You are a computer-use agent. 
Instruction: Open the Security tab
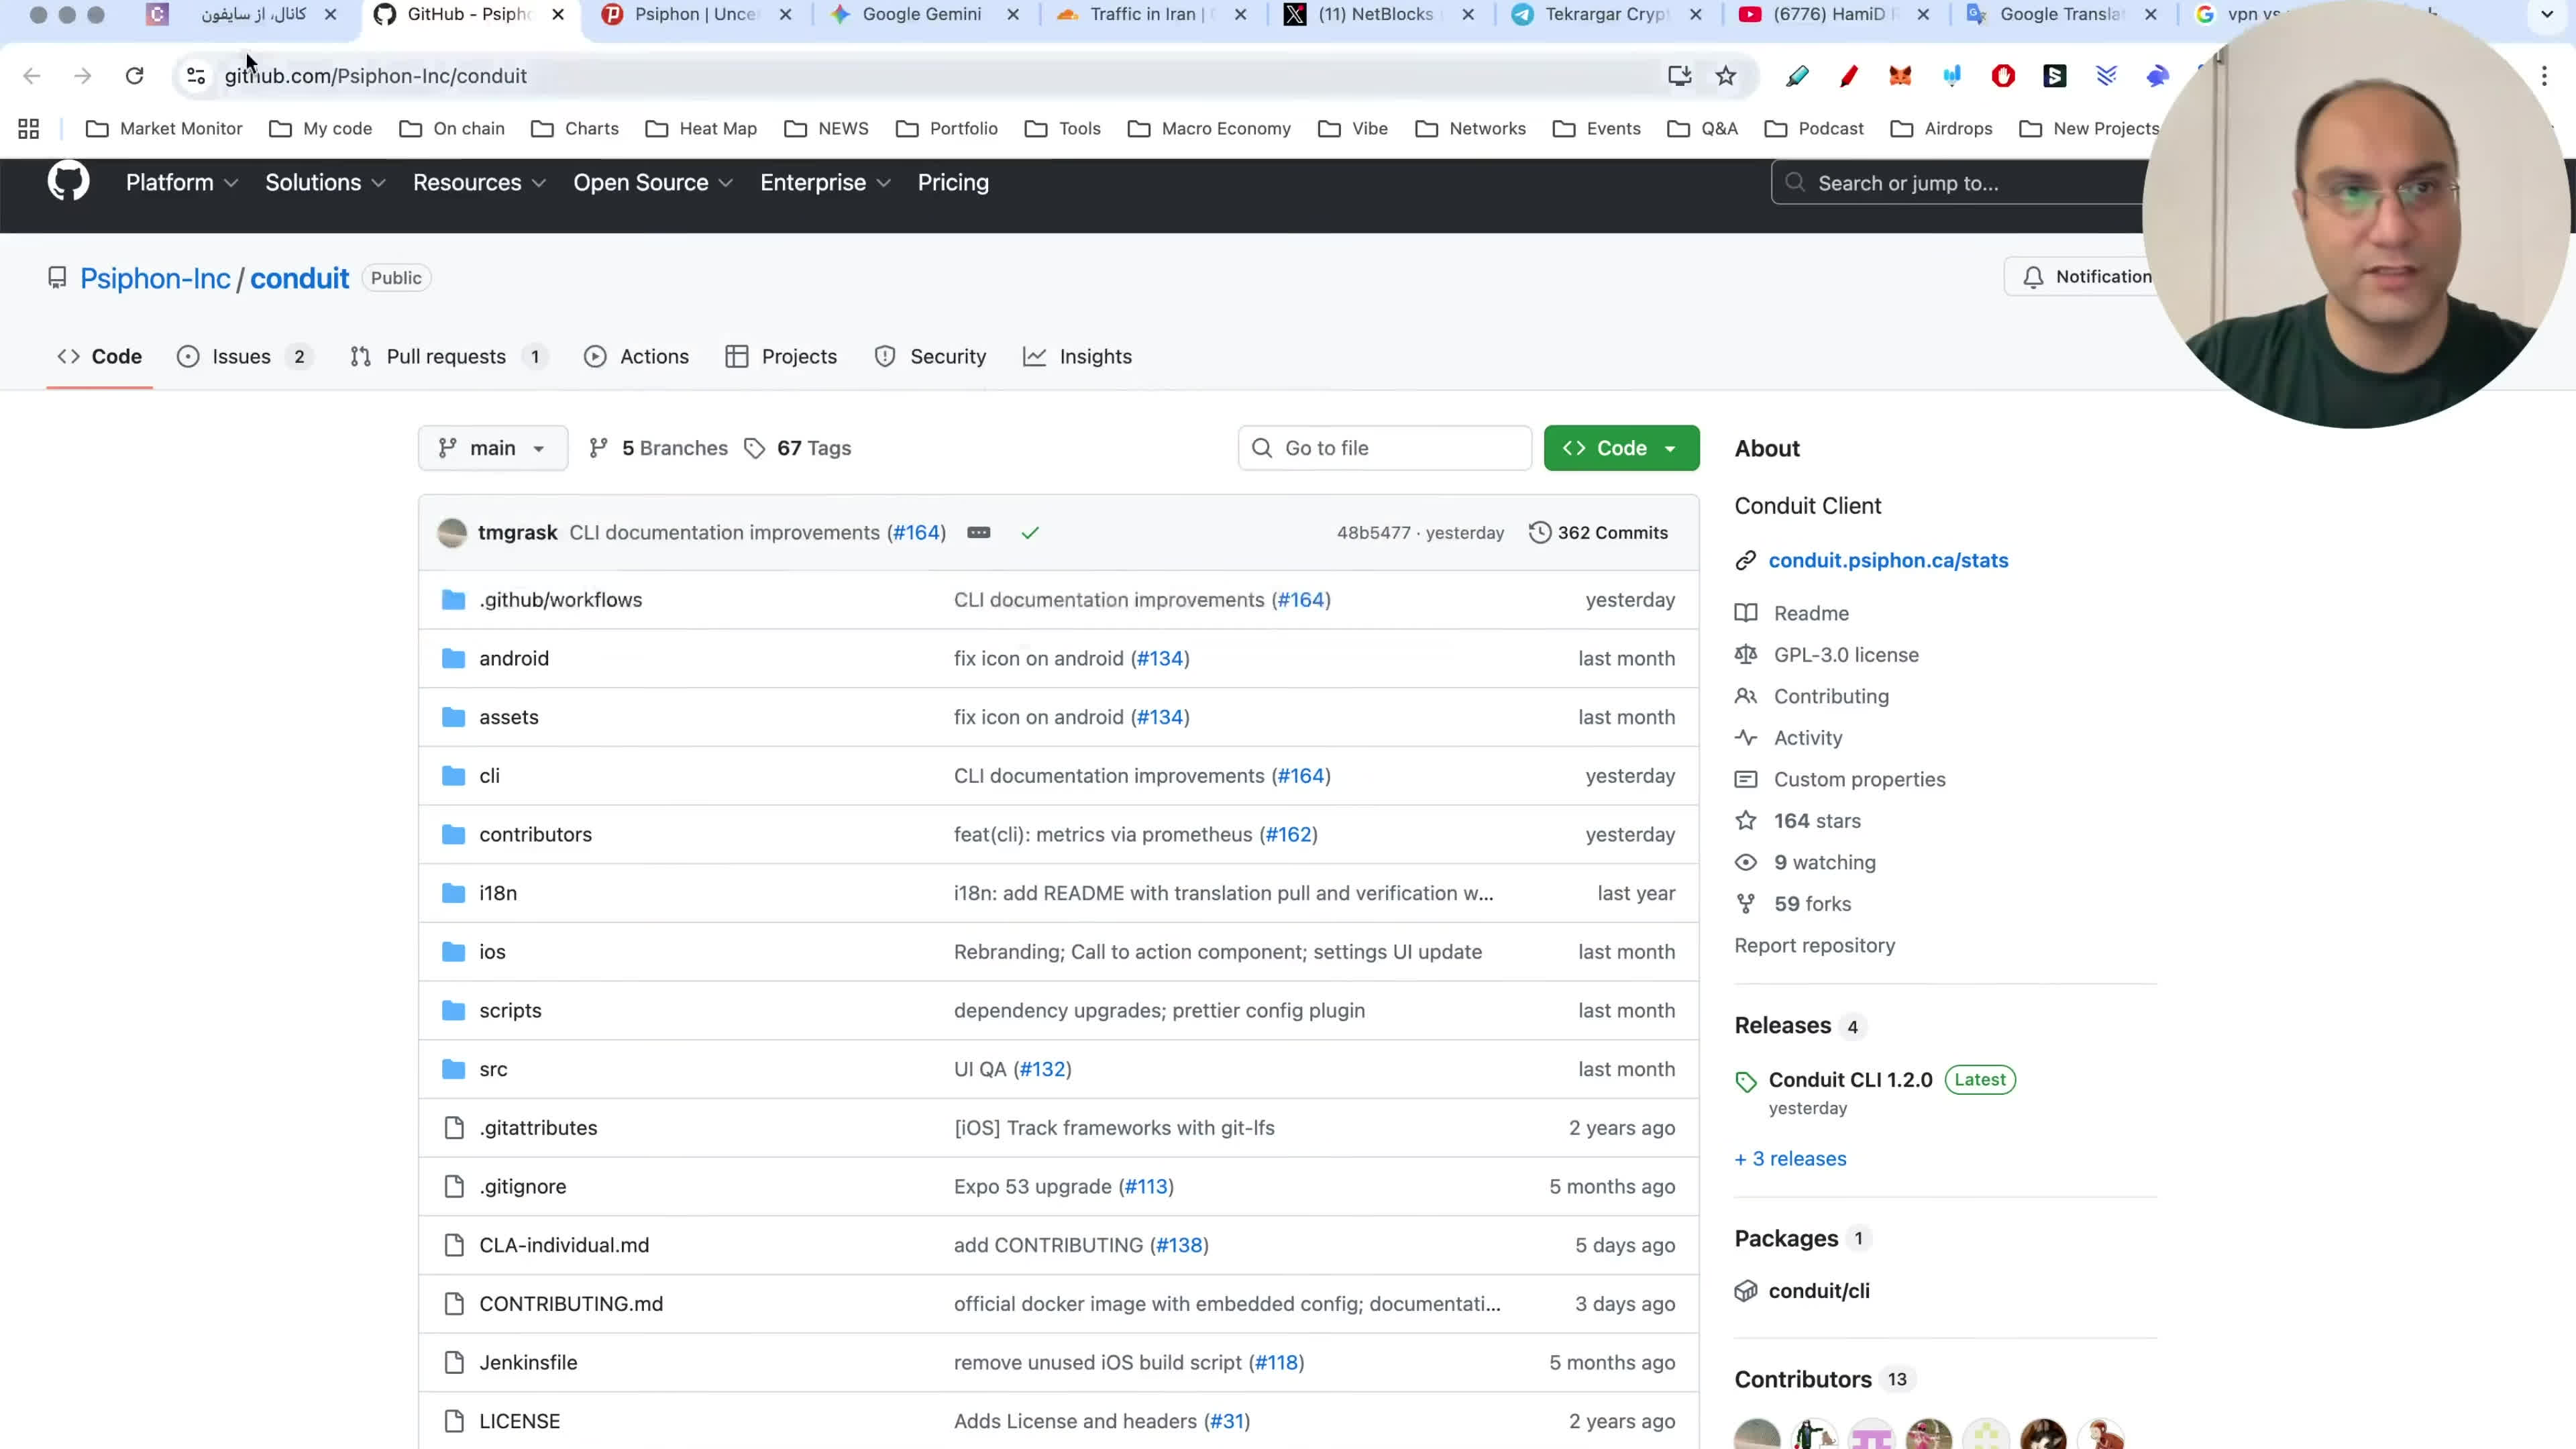click(930, 357)
